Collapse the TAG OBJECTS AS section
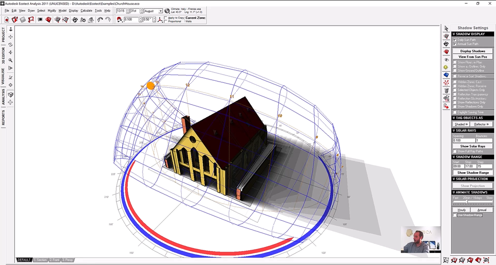Image resolution: width=496 pixels, height=265 pixels. coord(472,118)
